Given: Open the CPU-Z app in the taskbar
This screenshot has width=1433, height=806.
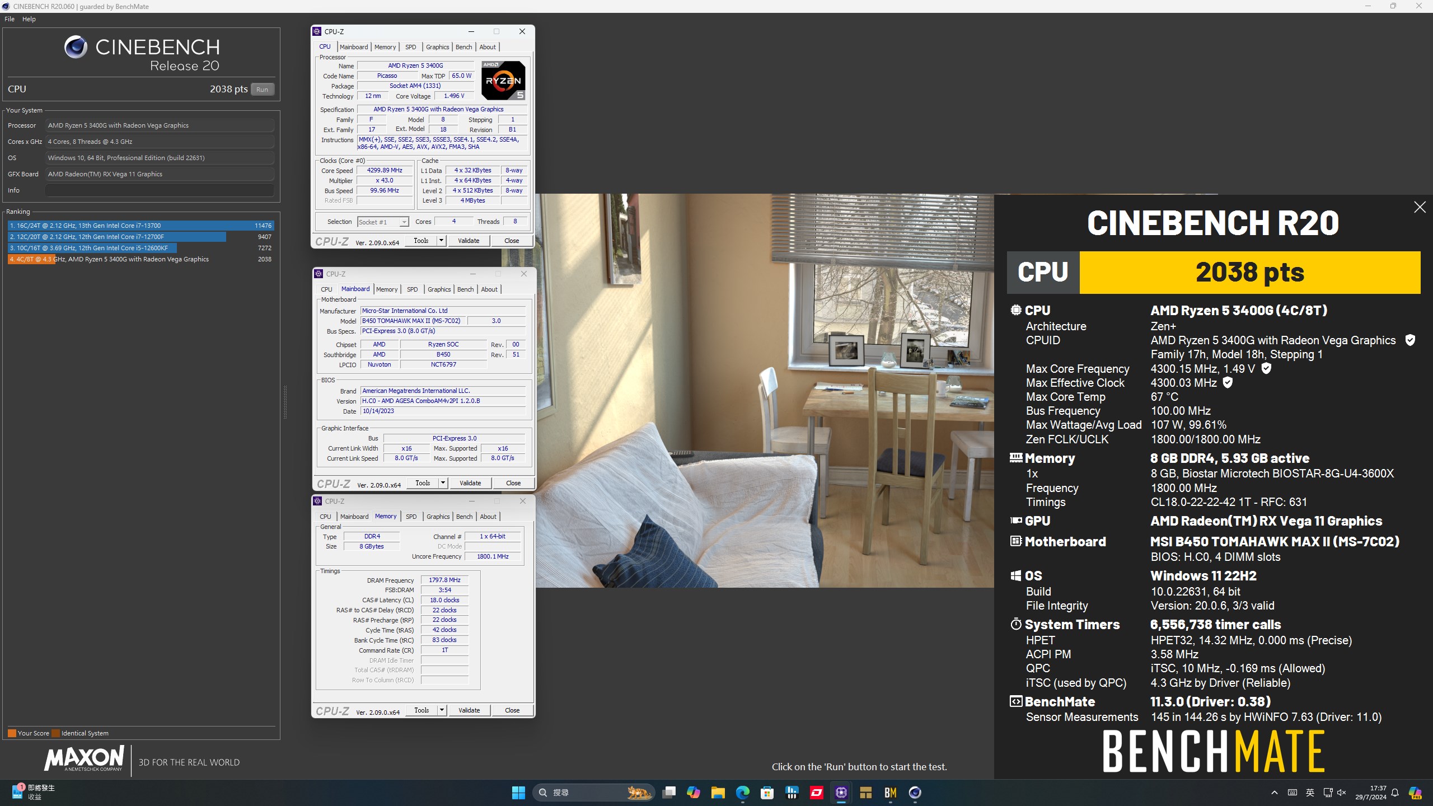Looking at the screenshot, I should [x=841, y=793].
